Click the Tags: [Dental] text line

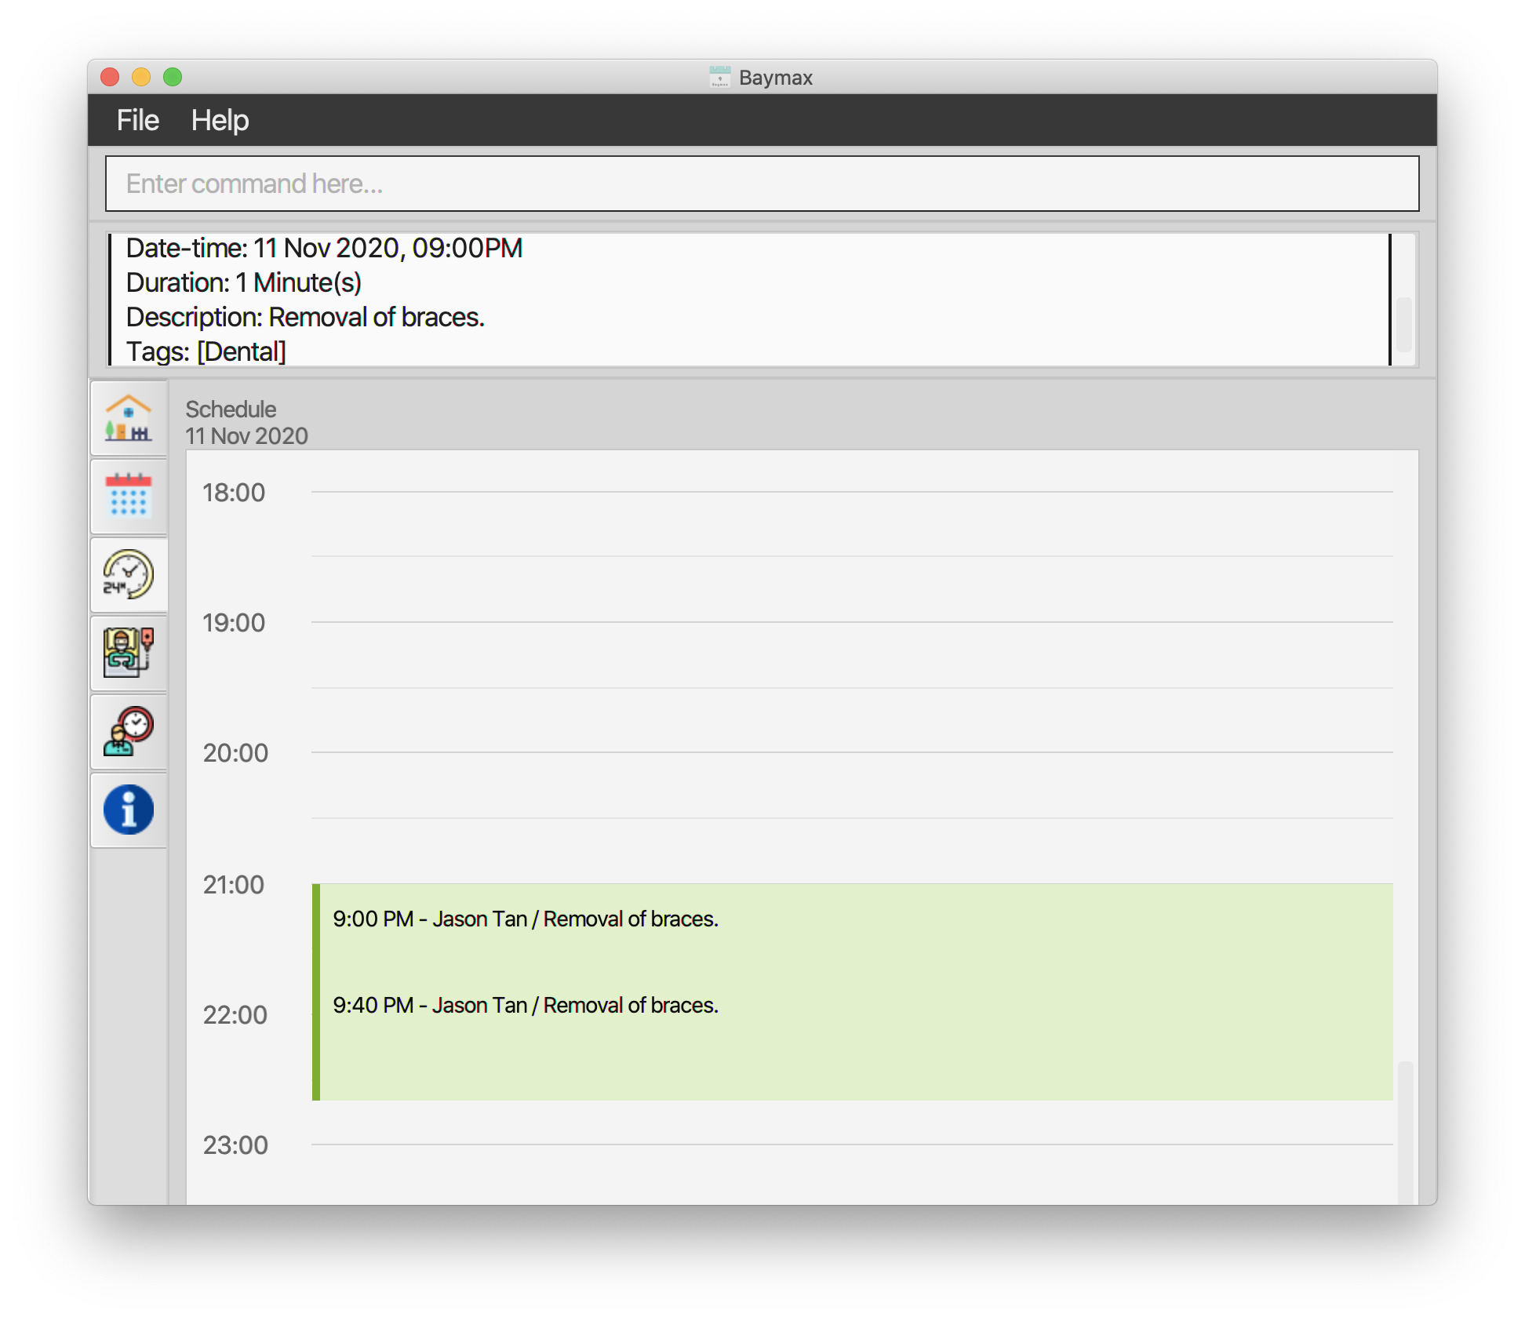pyautogui.click(x=206, y=351)
